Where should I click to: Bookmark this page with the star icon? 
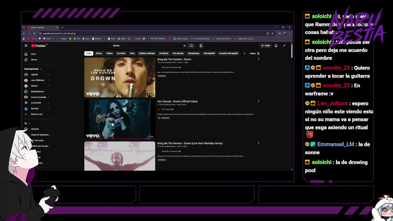pos(272,33)
